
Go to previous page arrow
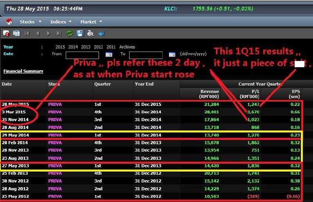tap(38, 34)
